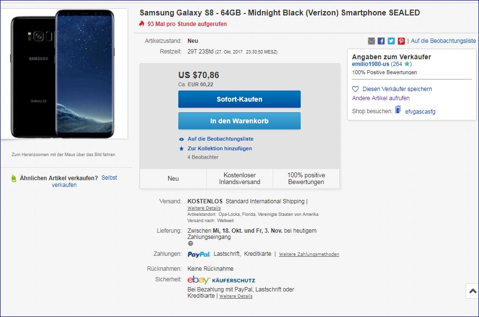Click the Sofort-Kaufen button
The image size is (479, 317).
point(239,99)
